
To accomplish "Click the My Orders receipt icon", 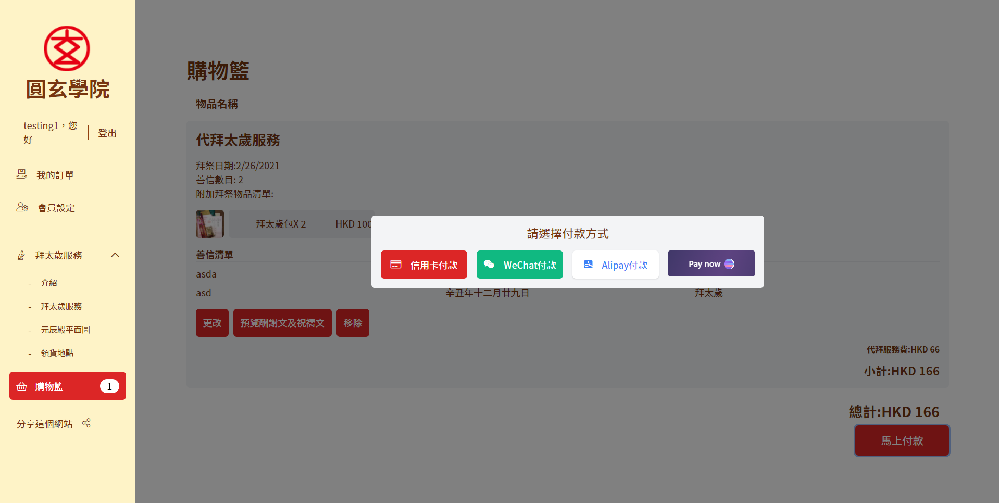I will (21, 174).
